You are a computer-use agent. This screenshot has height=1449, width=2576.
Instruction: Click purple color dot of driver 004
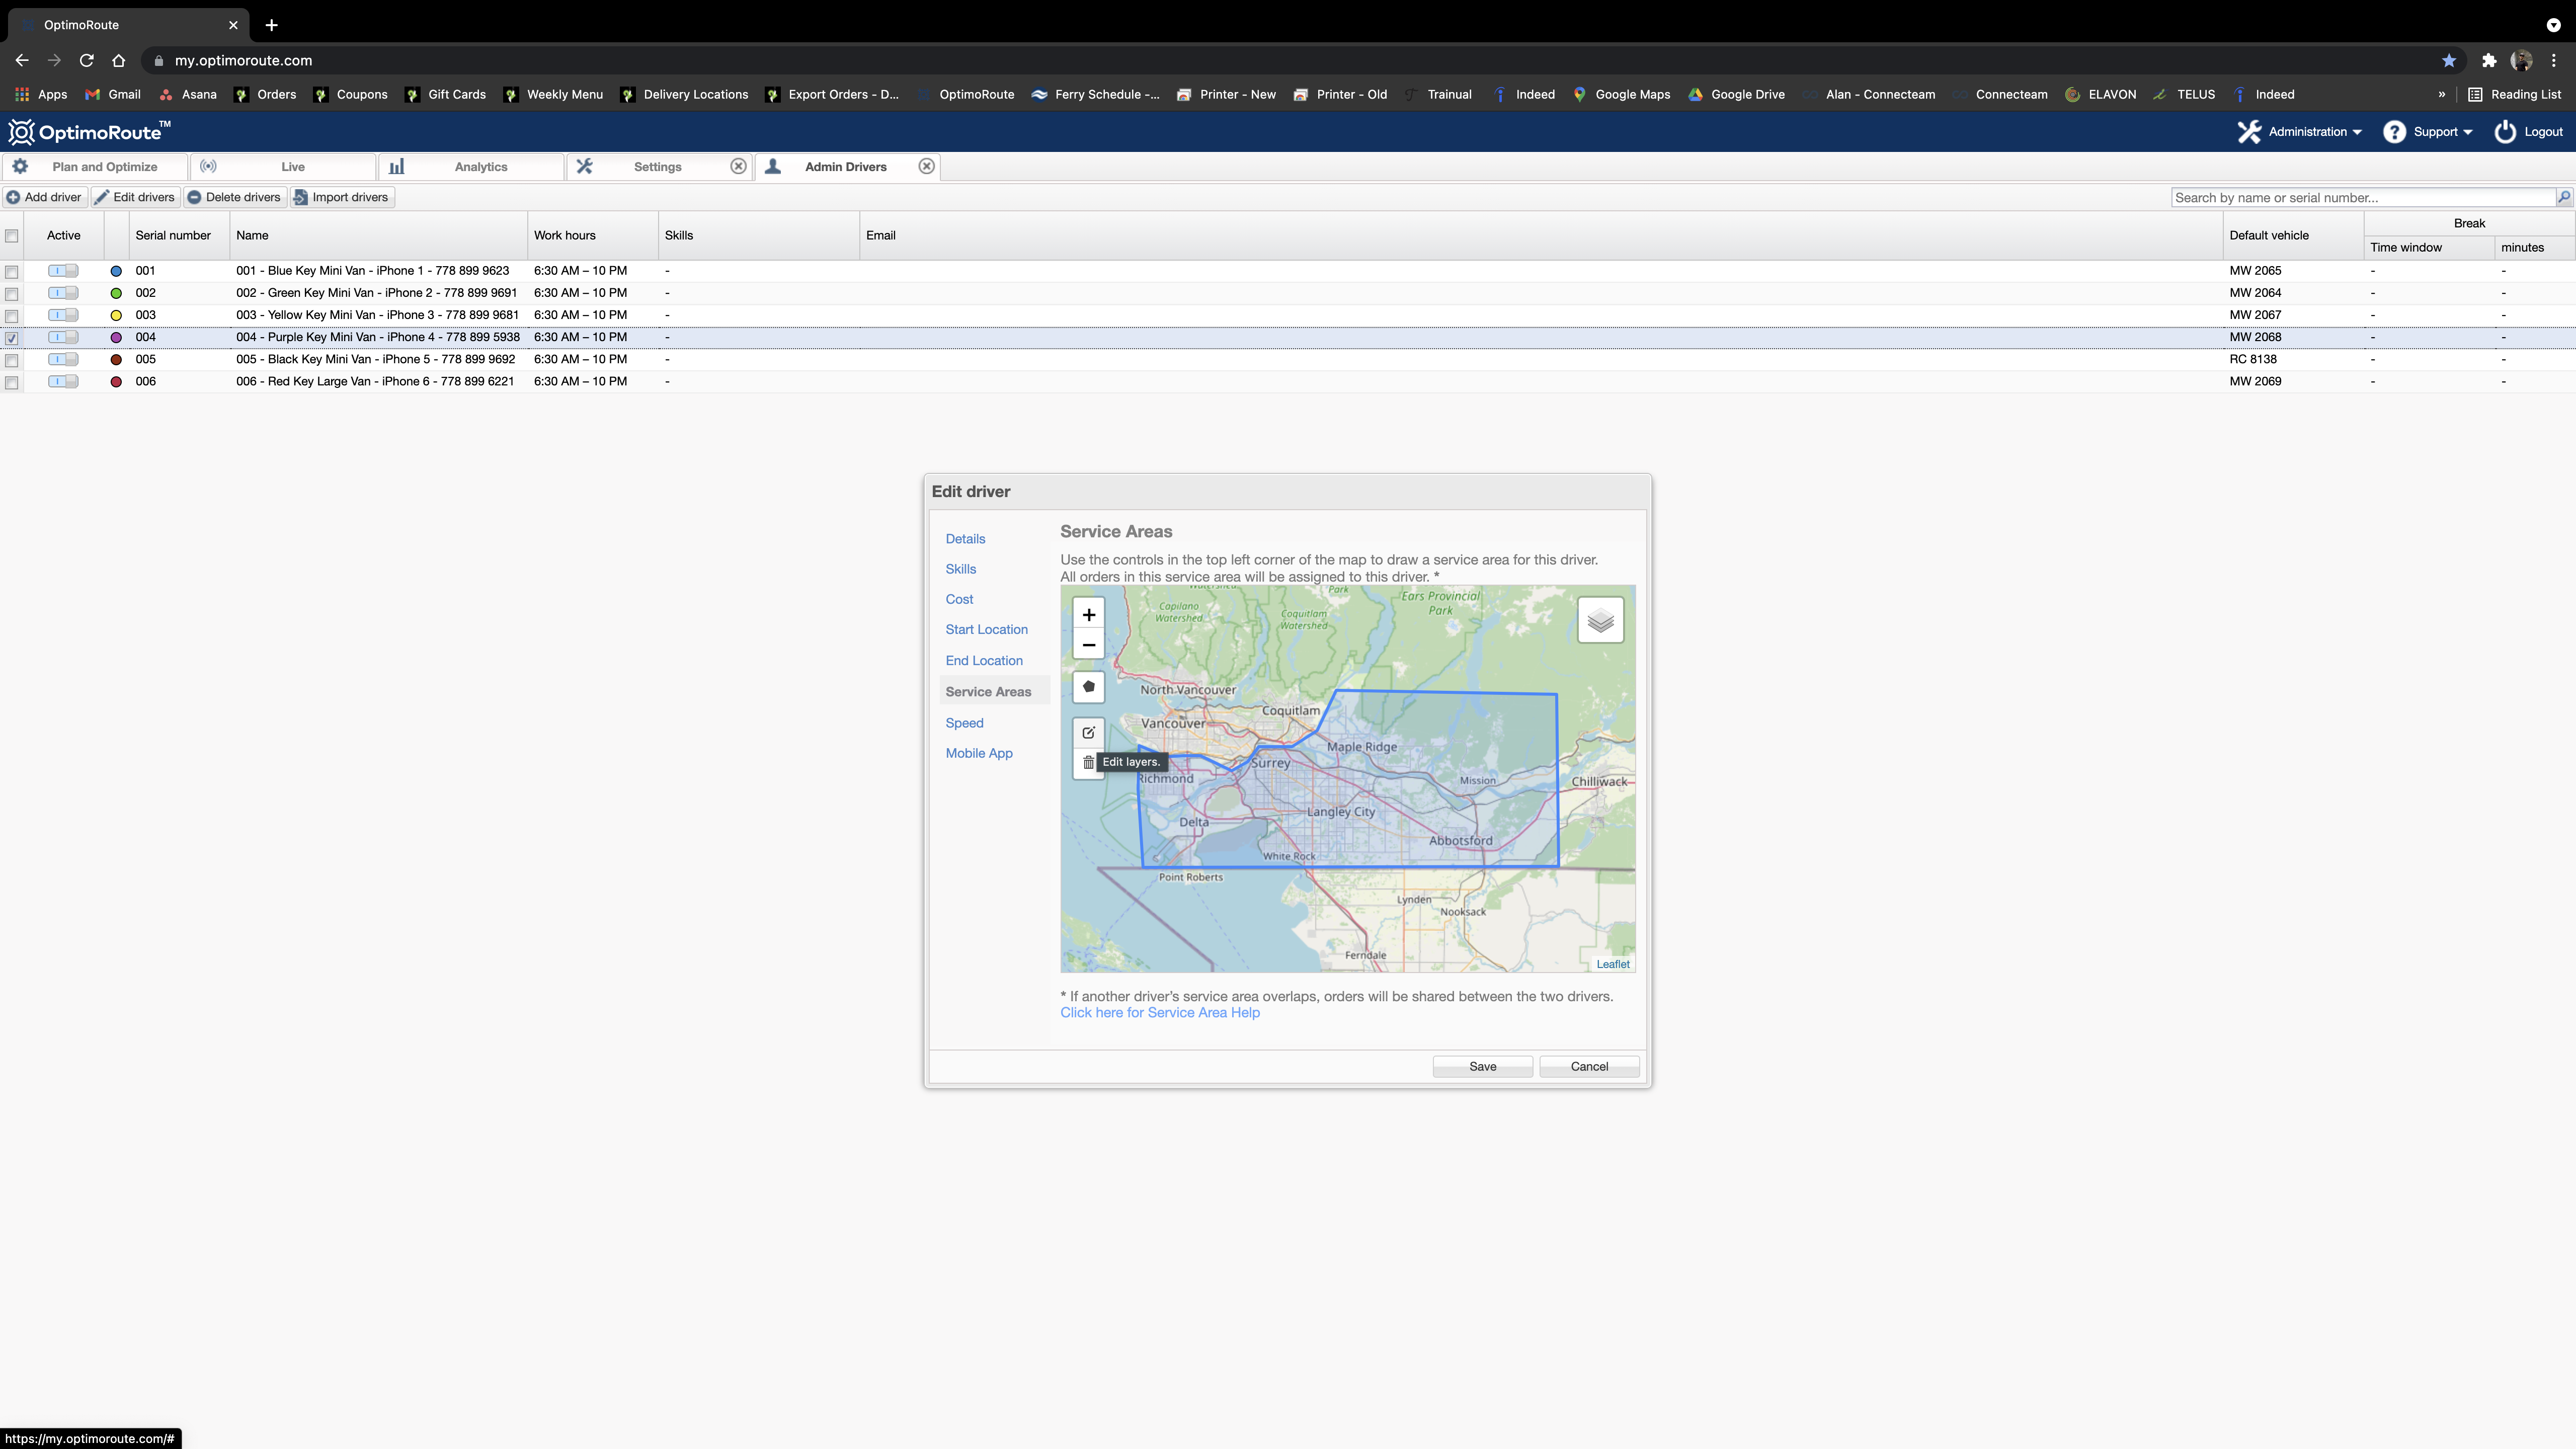tap(116, 337)
